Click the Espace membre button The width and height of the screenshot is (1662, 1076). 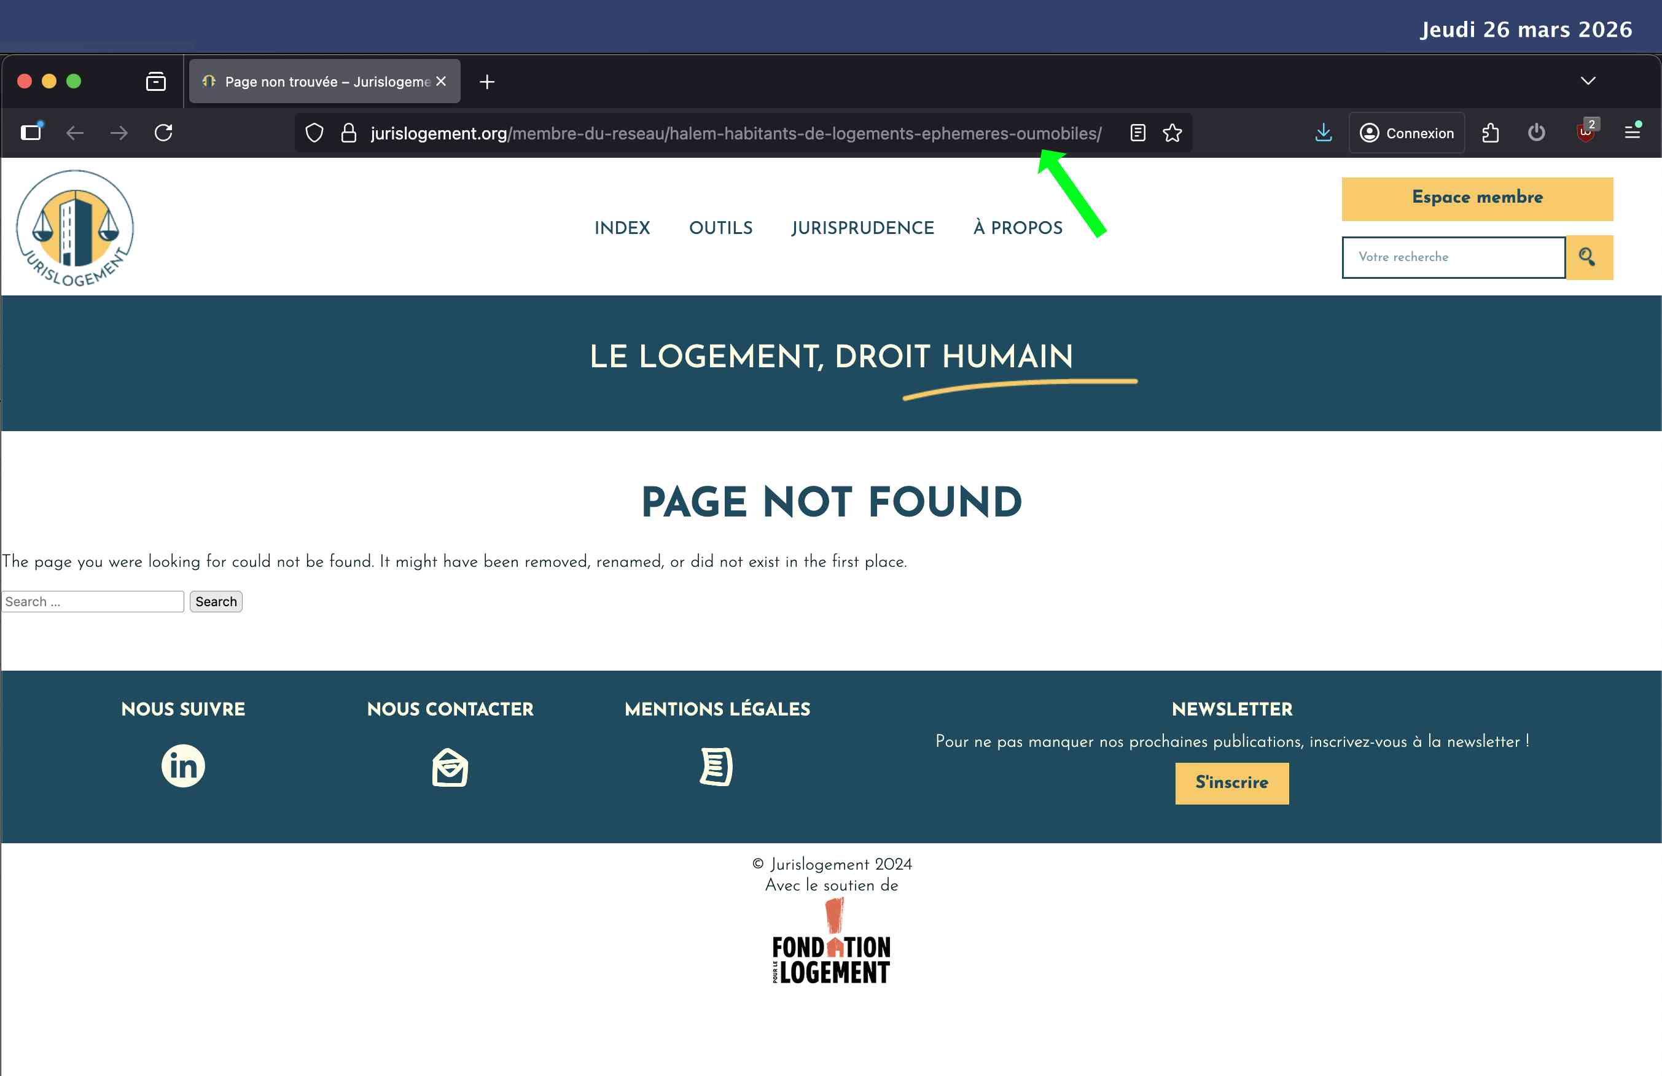tap(1477, 198)
